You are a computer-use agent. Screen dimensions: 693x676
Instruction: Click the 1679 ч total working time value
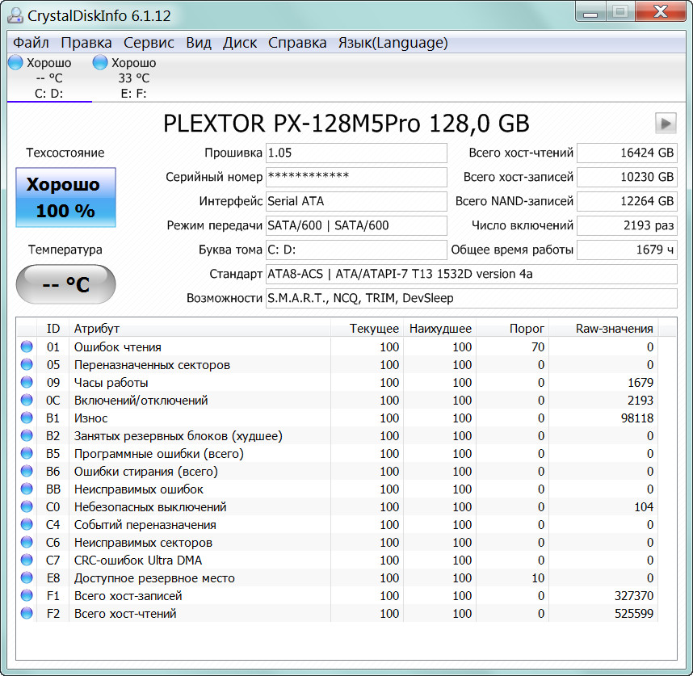pos(627,250)
